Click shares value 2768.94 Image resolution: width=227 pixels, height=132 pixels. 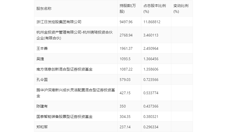point(126,35)
